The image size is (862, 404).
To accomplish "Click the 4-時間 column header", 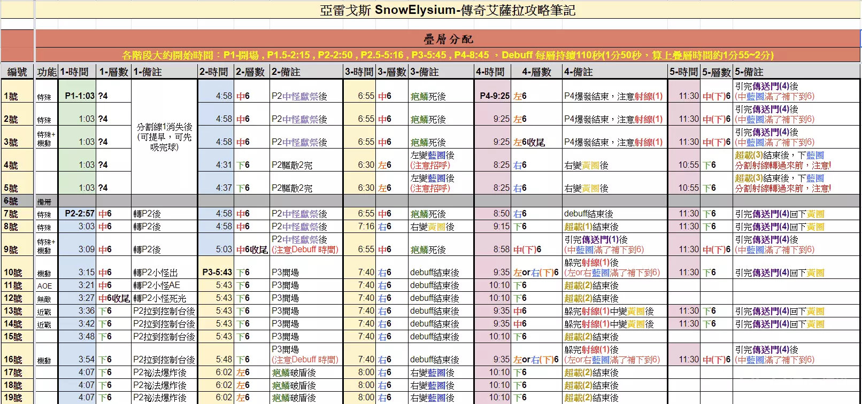I will pyautogui.click(x=492, y=72).
